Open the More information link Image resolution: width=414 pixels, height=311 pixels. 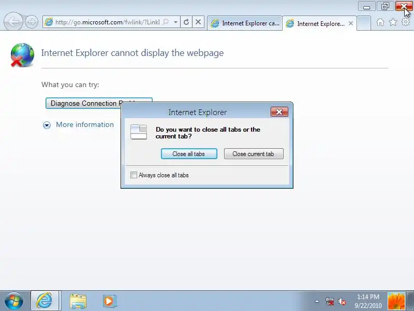85,124
